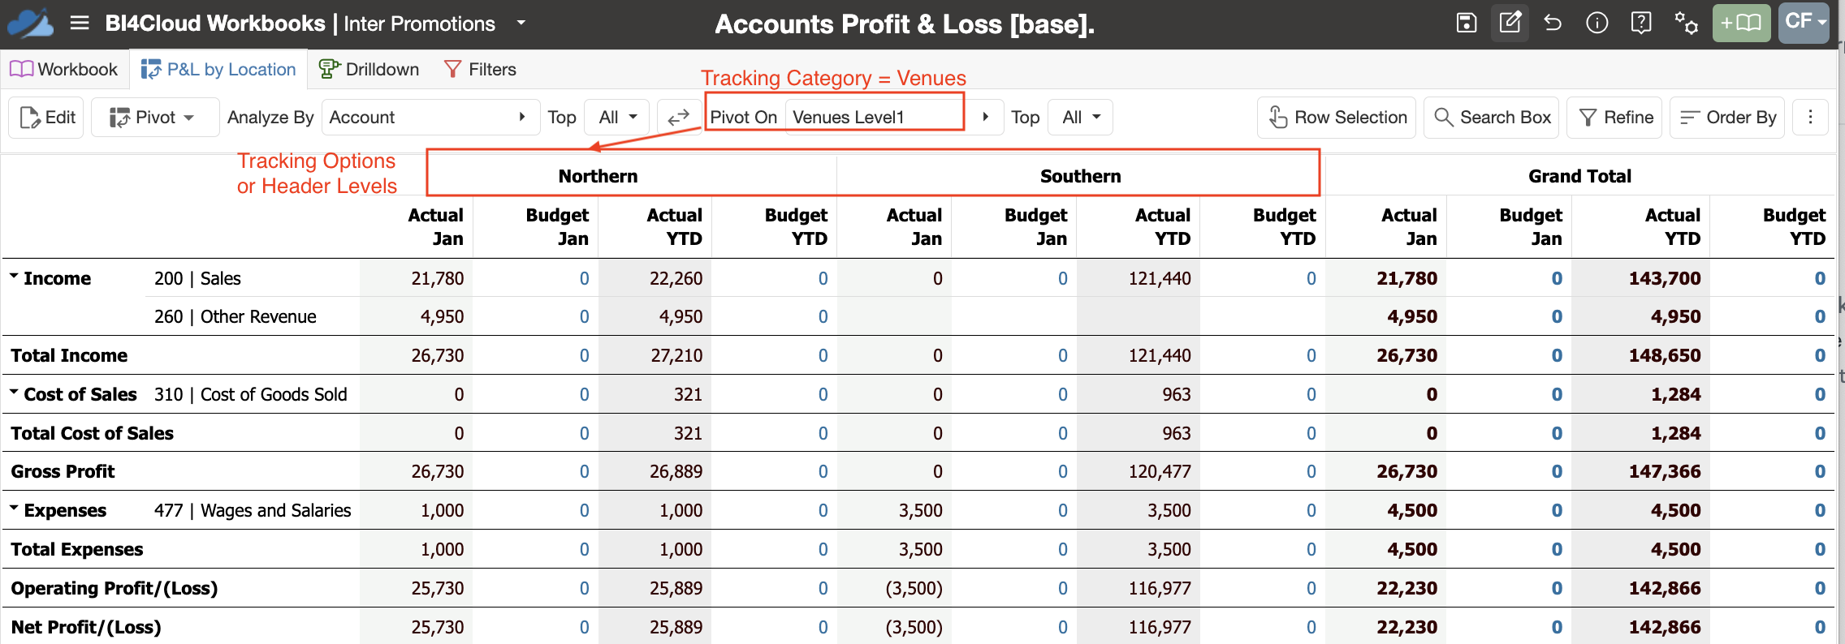Screen dimensions: 1845x644
Task: Click the 120,477 Gross Profit value
Action: (x=1160, y=471)
